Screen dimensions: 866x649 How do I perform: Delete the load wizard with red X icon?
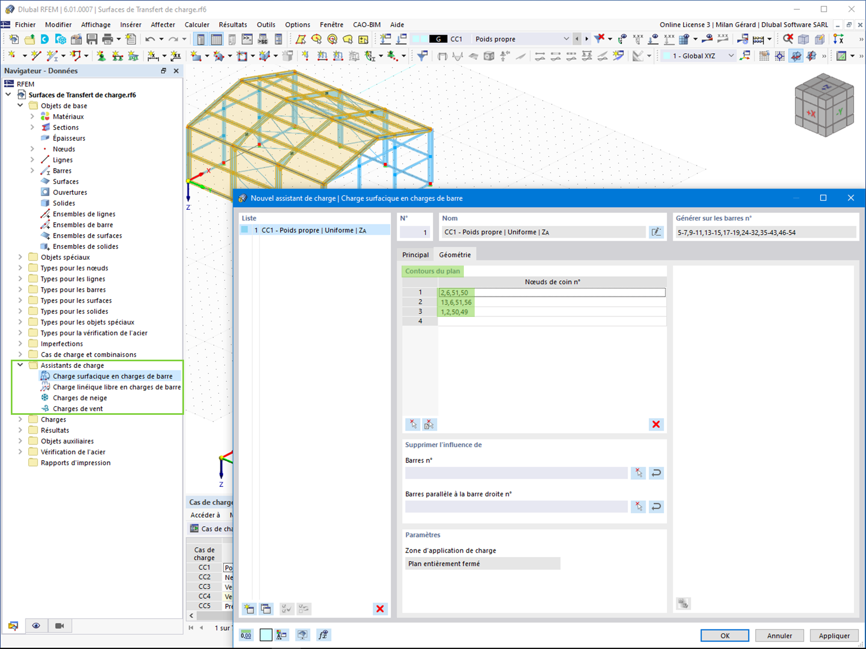click(380, 608)
